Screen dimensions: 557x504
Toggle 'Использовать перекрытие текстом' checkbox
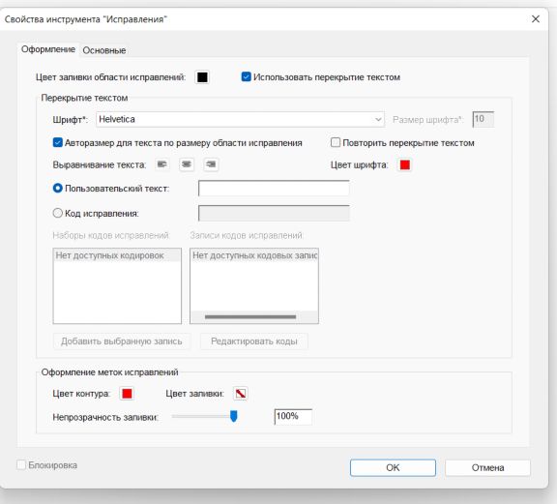pyautogui.click(x=246, y=76)
